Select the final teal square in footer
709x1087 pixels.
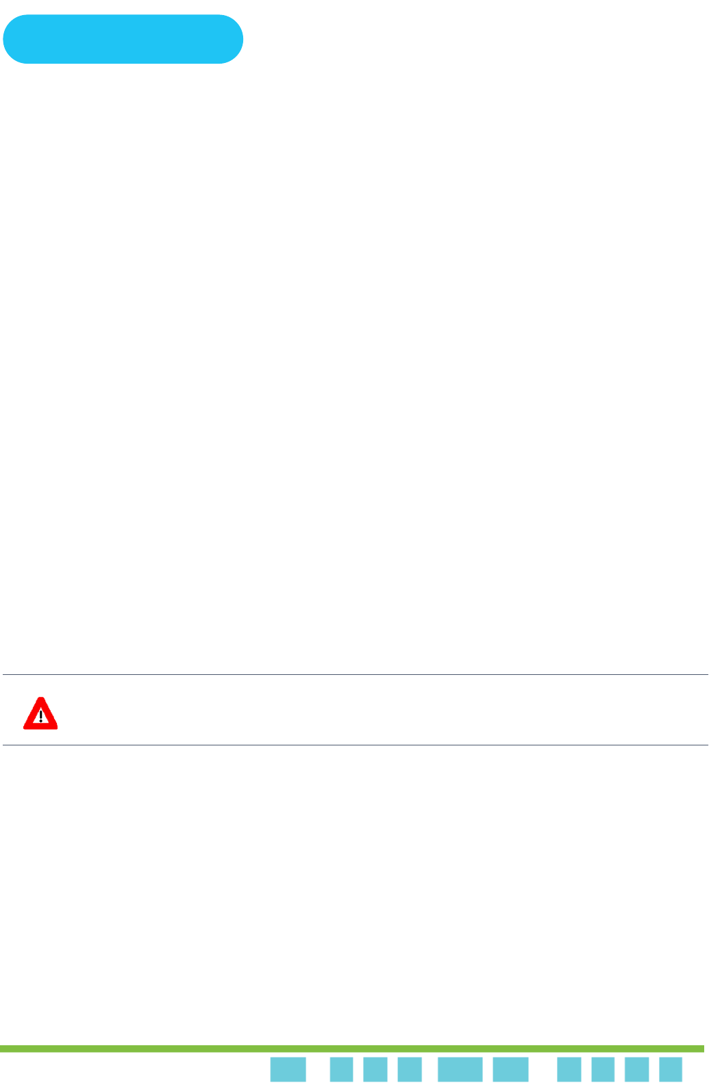(671, 1070)
